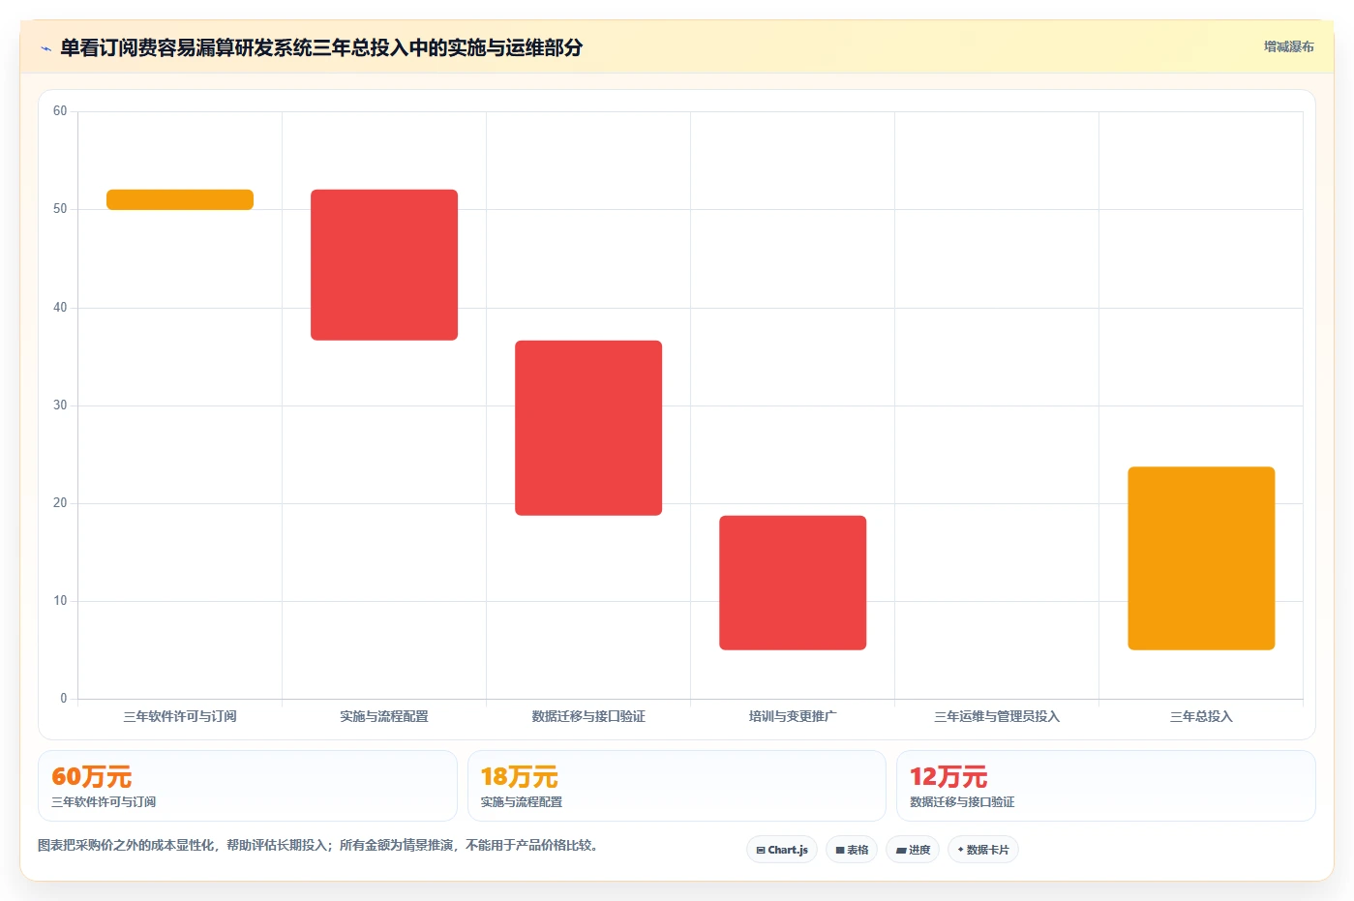1354x901 pixels.
Task: Click the red 数据迁移与接口验证 bar
Action: pyautogui.click(x=588, y=428)
